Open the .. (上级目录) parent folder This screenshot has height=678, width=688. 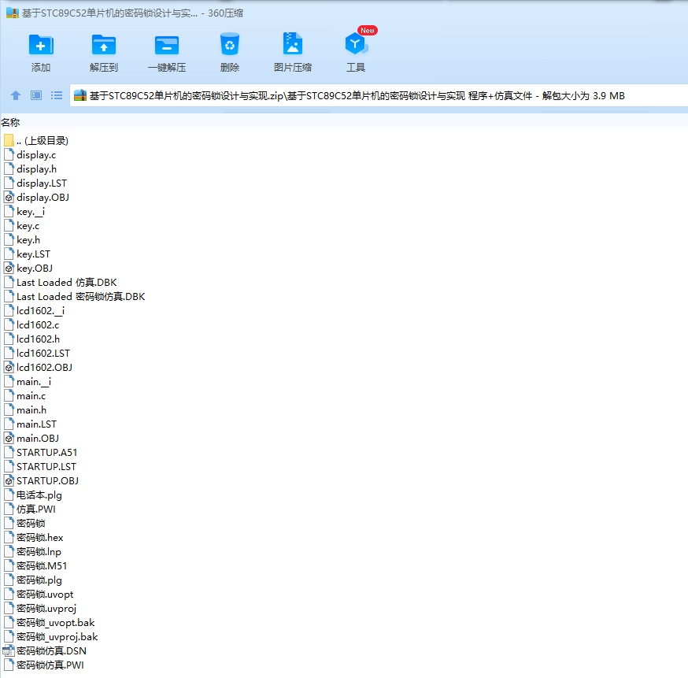click(43, 140)
